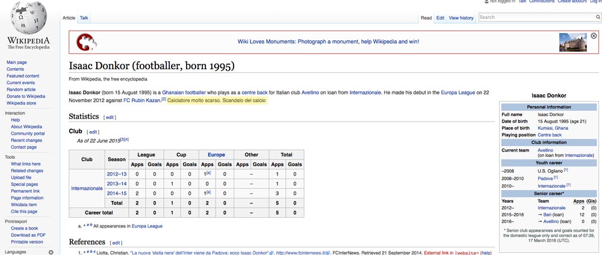Open the Help link
Image resolution: width=602 pixels, height=255 pixels.
16,120
